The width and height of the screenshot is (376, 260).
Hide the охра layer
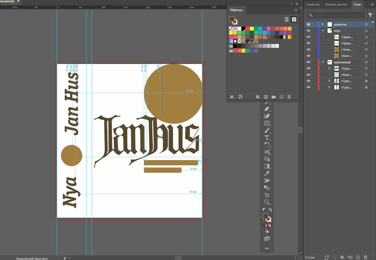click(x=309, y=31)
